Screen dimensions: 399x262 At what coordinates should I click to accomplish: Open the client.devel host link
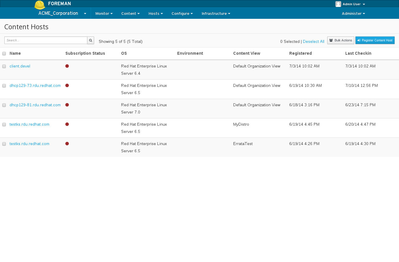[x=20, y=66]
